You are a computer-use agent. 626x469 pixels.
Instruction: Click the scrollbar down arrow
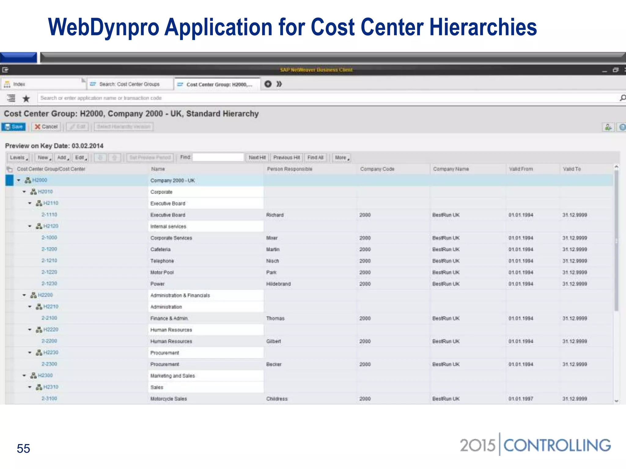(x=617, y=401)
